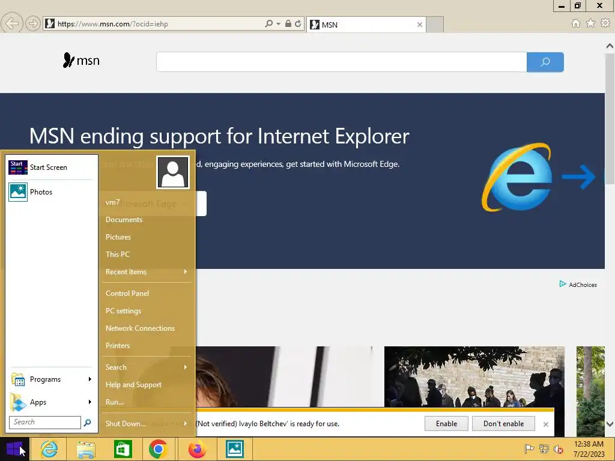Click the start menu search magnifier icon
The height and width of the screenshot is (461, 615).
click(x=88, y=422)
